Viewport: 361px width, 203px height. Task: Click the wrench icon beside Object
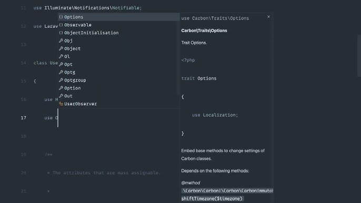coord(61,48)
